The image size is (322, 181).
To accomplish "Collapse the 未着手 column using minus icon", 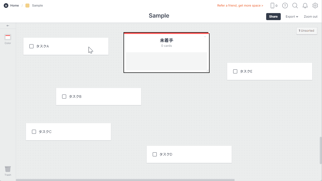I will pos(205,37).
